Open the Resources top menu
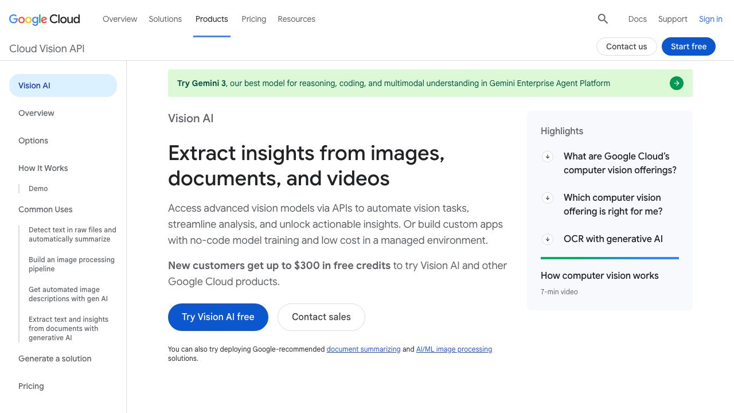Image resolution: width=734 pixels, height=413 pixels. tap(296, 19)
